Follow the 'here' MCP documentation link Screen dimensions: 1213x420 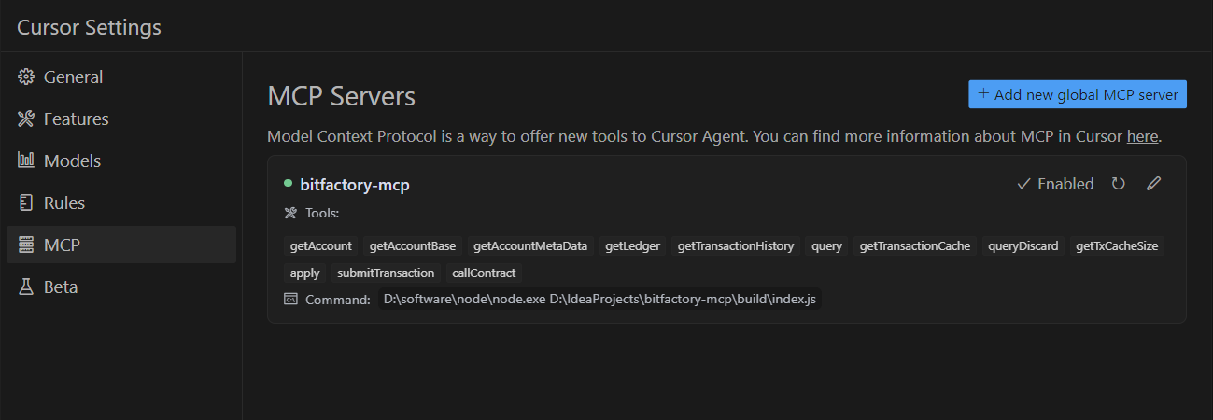(1142, 136)
